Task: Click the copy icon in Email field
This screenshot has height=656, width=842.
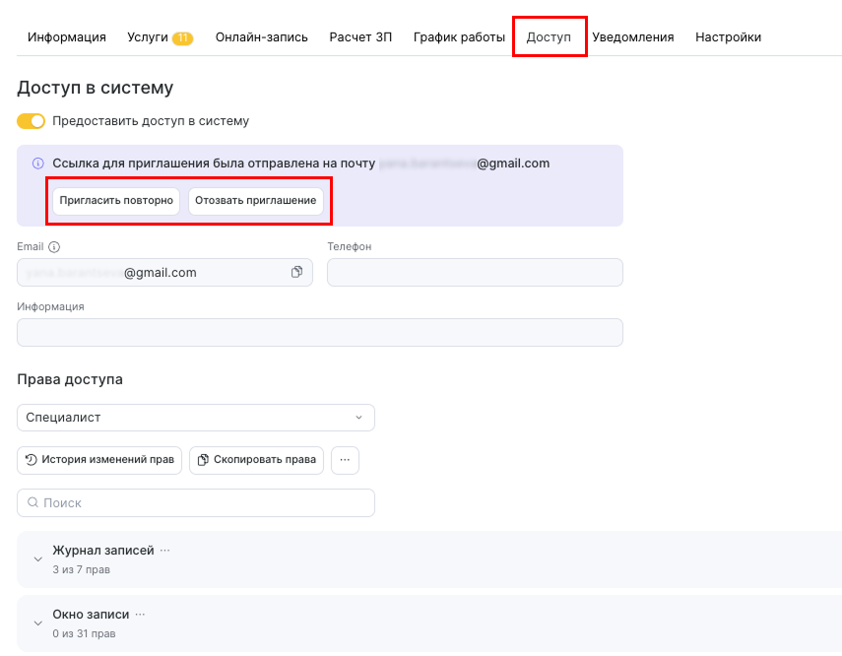Action: (x=296, y=273)
